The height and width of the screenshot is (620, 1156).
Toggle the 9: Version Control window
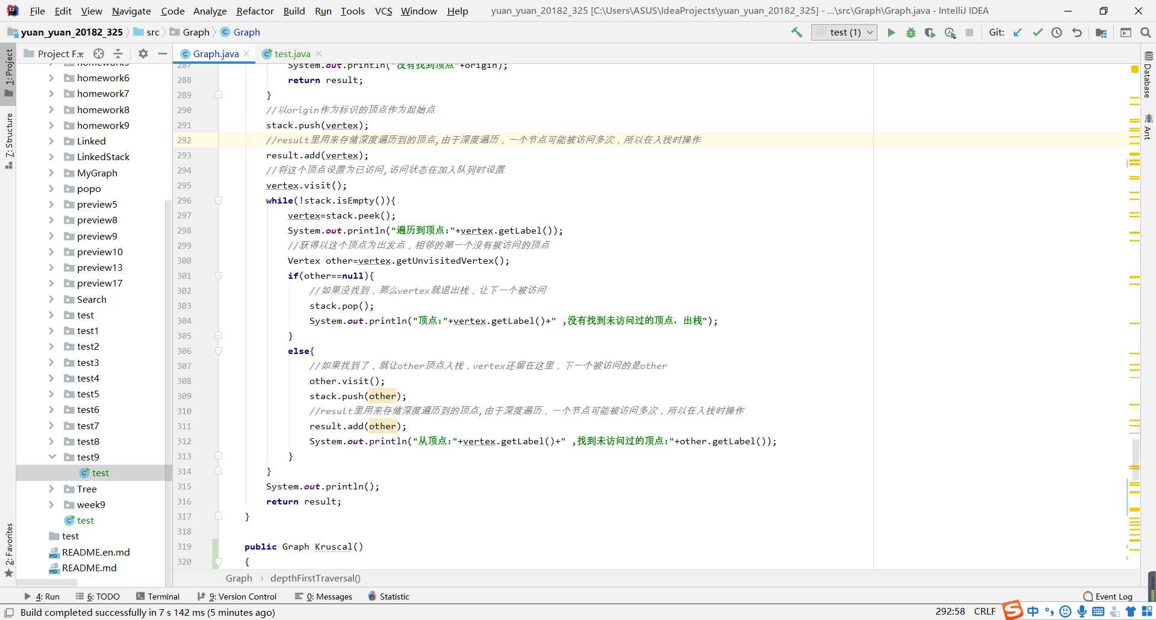click(237, 597)
